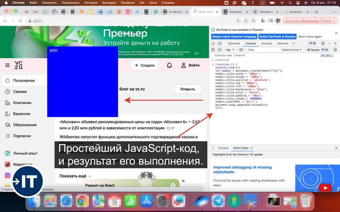Open the top JavaScript context dropdown

(x=230, y=50)
